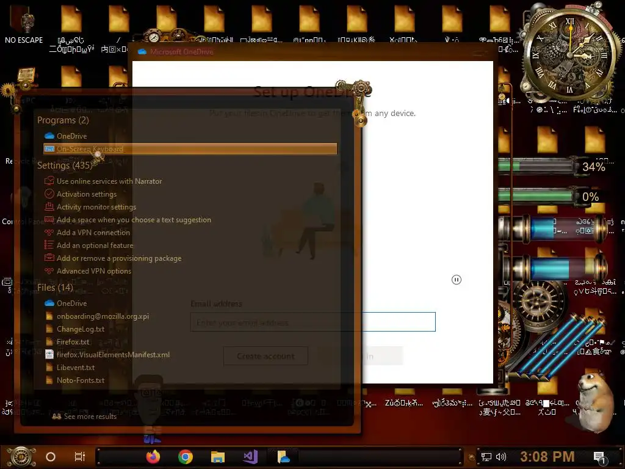Click ChangeLog.txt file icon
This screenshot has height=469, width=625.
pyautogui.click(x=49, y=329)
